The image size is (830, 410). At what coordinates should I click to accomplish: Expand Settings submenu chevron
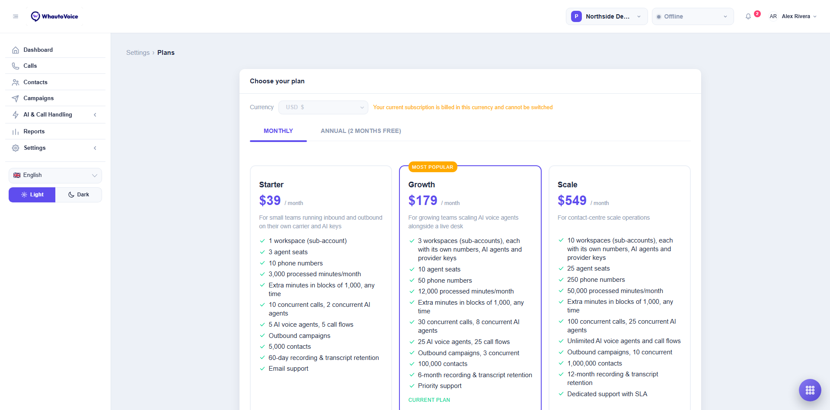tap(95, 148)
